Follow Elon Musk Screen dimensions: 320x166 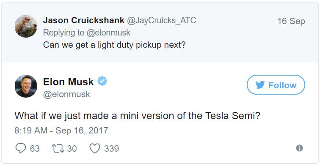tap(276, 85)
